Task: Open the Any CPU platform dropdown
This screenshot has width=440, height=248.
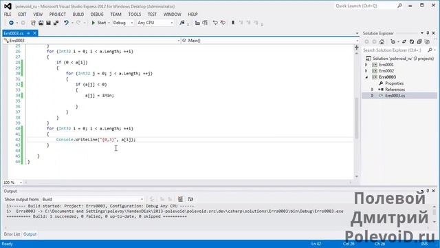Action: [x=155, y=23]
